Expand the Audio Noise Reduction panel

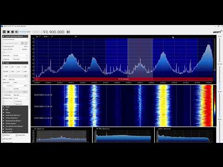15,115
